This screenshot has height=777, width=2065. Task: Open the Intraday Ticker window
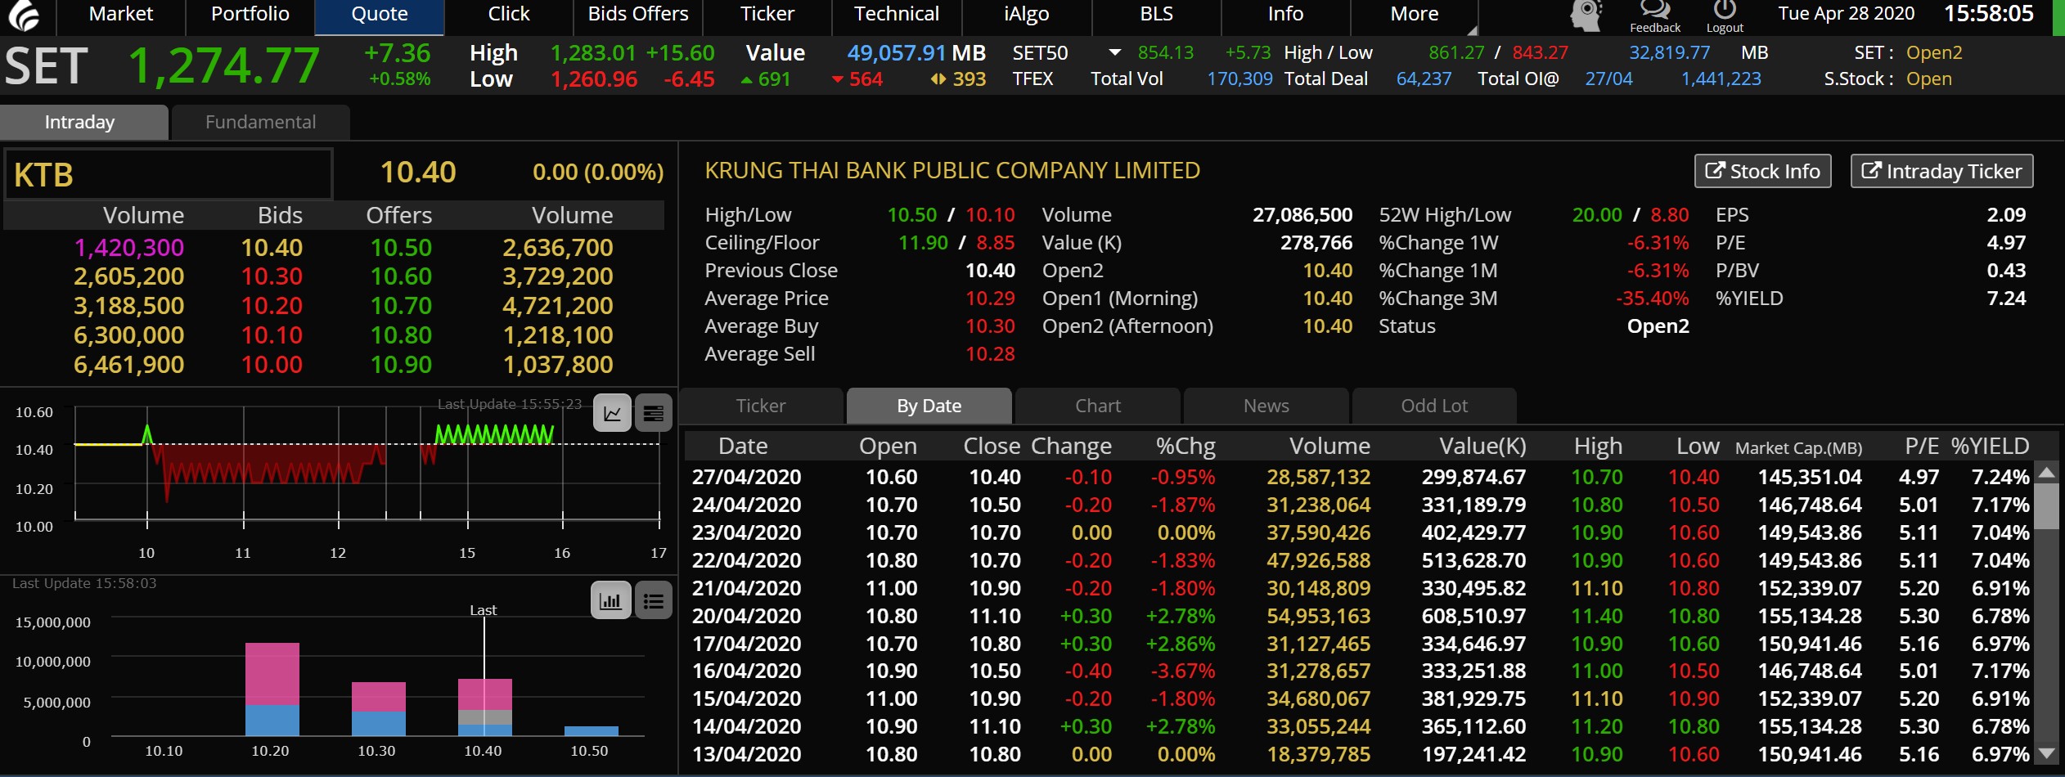pos(1941,171)
